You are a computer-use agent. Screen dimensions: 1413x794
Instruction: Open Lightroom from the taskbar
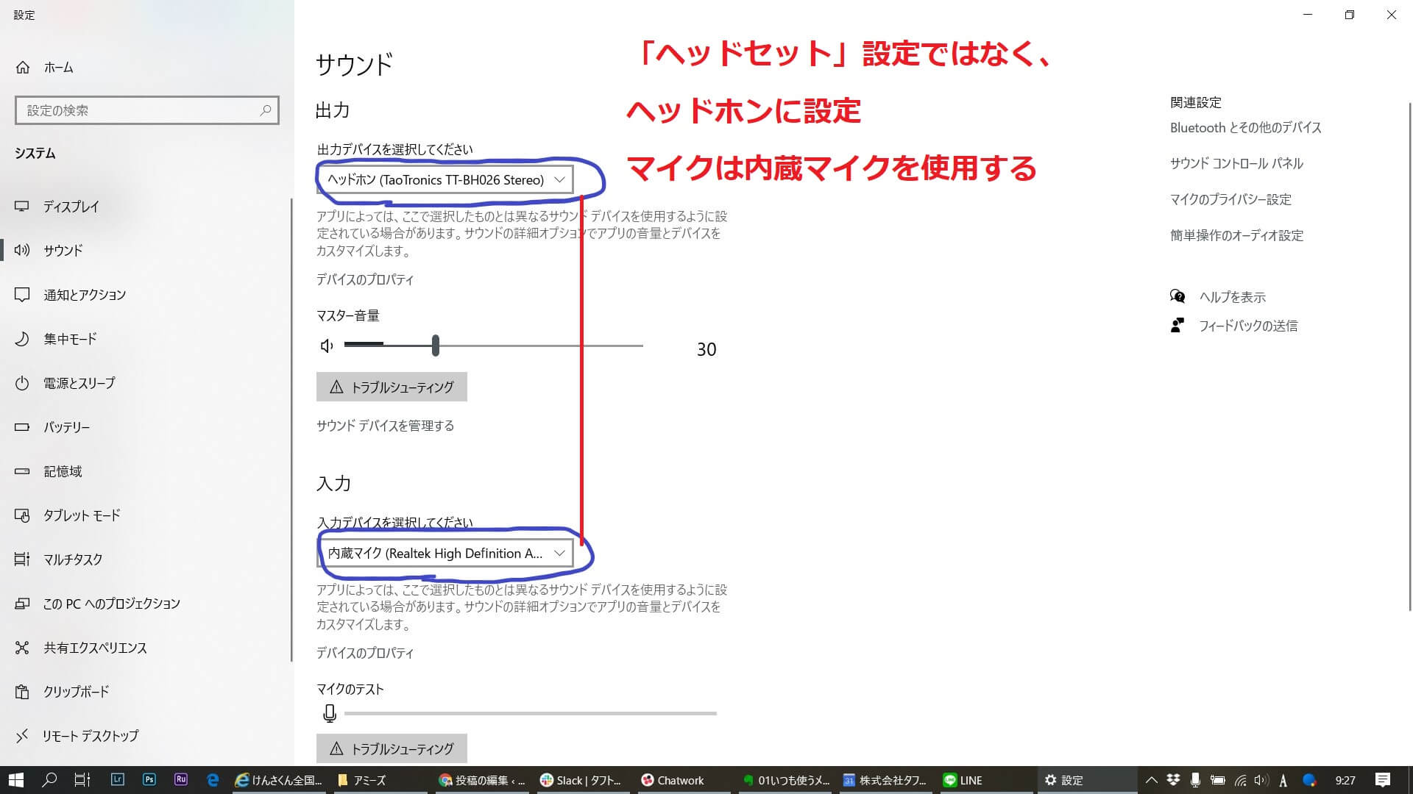[x=118, y=780]
